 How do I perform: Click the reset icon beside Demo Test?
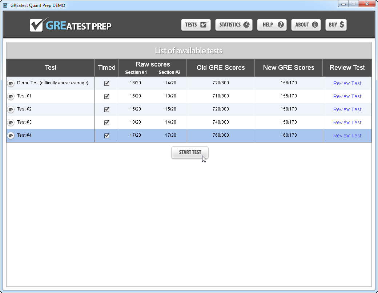tap(11, 83)
